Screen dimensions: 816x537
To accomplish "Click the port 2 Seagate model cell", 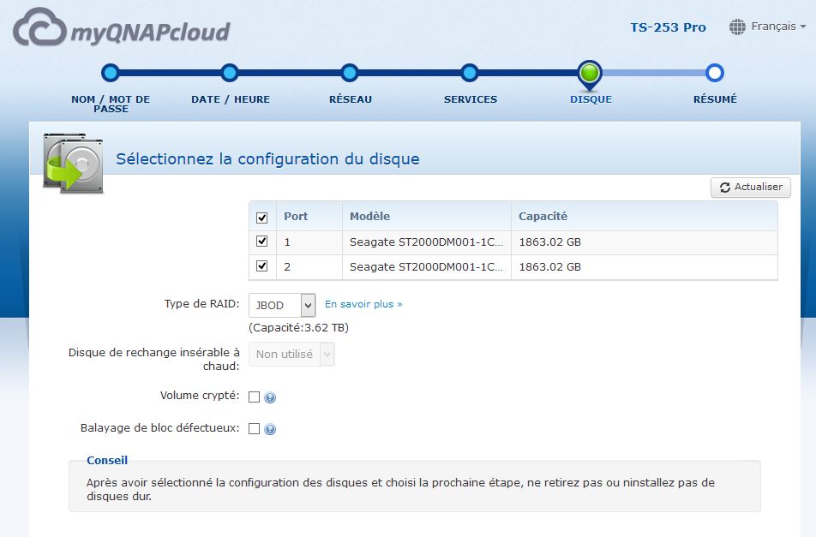I will click(426, 266).
